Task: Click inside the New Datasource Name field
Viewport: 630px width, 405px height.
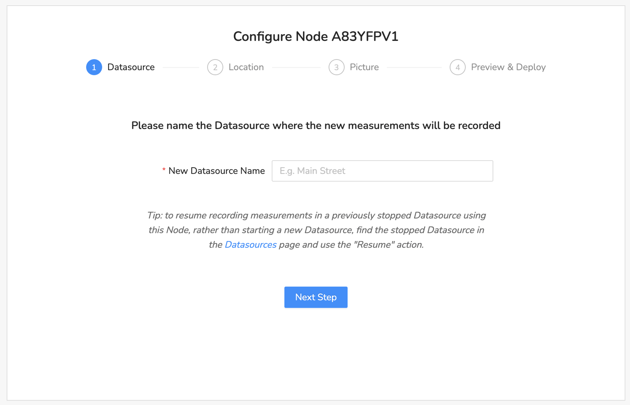Action: point(382,171)
